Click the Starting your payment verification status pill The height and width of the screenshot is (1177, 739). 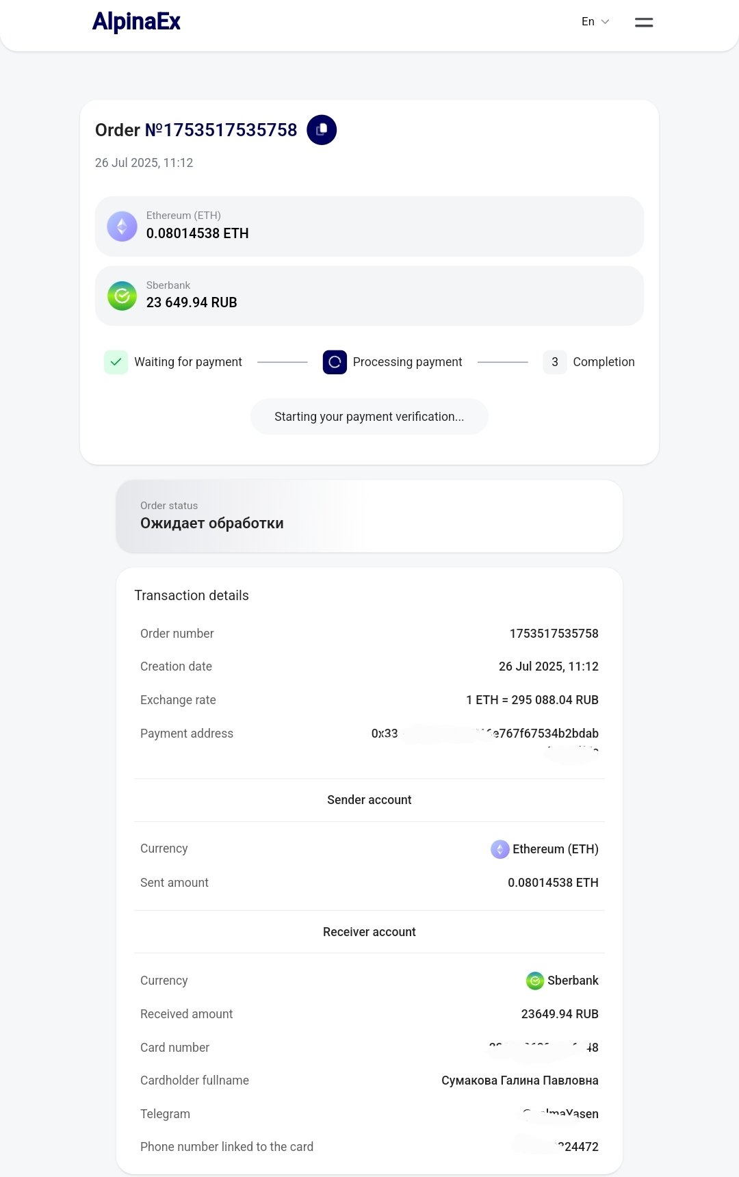tap(369, 417)
